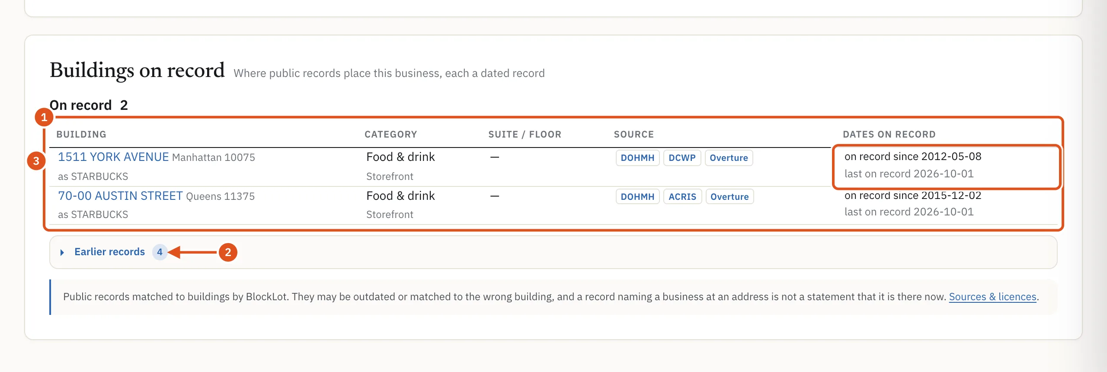The width and height of the screenshot is (1107, 372).
Task: Click the Overture badge for 1511 York Avenue
Action: click(x=729, y=158)
